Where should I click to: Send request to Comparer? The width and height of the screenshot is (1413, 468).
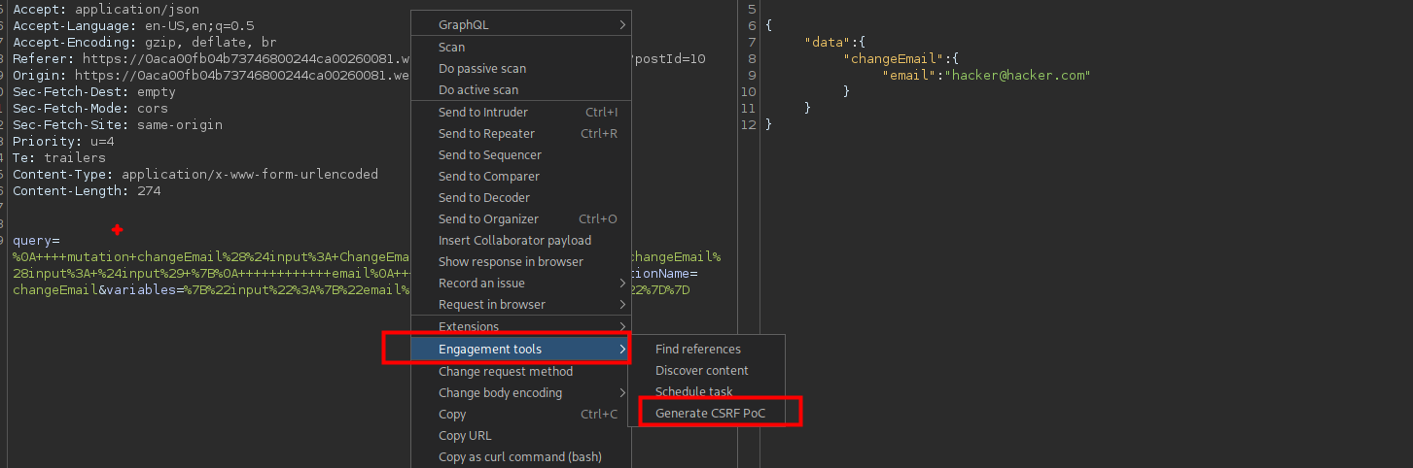[488, 176]
